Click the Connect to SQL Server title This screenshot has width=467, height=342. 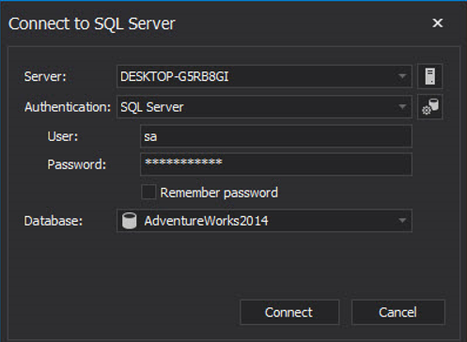click(92, 23)
